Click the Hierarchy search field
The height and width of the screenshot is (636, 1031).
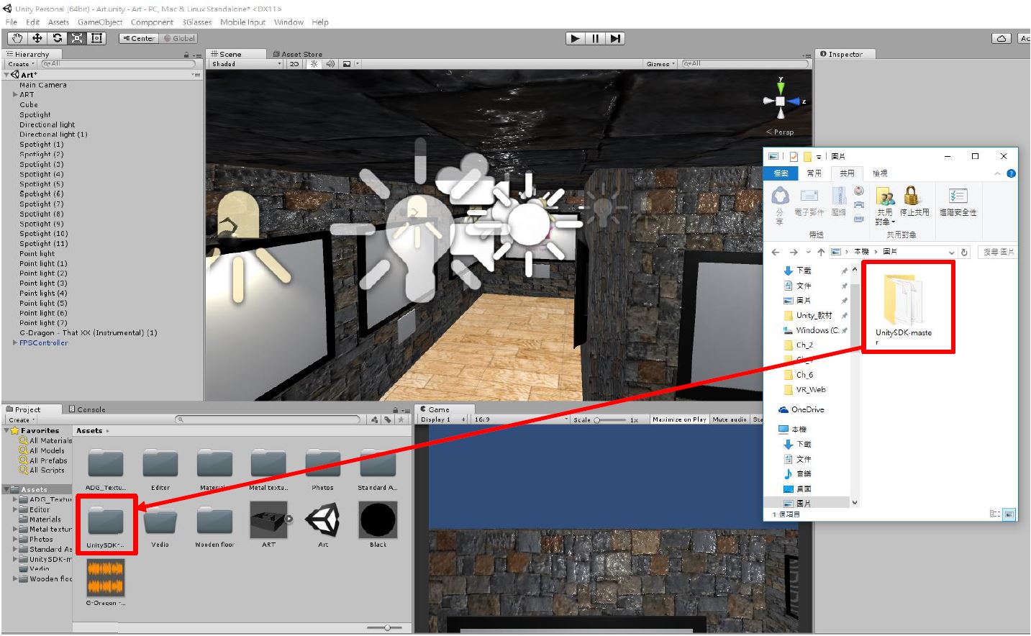(x=119, y=64)
